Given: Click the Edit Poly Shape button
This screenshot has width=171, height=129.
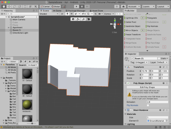Looking at the screenshot, I should click(147, 87).
